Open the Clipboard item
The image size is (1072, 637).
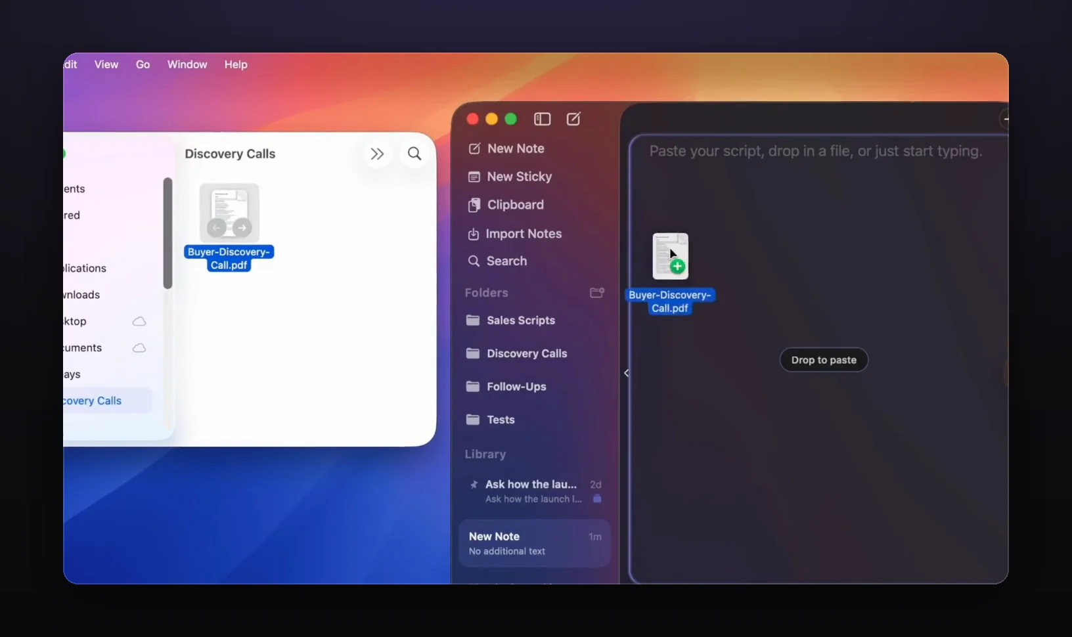[506, 205]
